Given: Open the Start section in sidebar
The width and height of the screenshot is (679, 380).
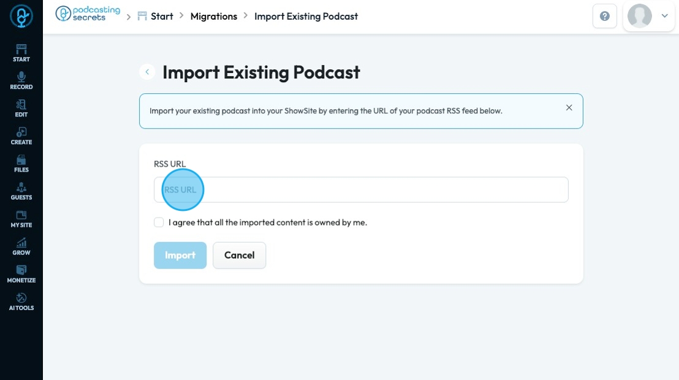Looking at the screenshot, I should pyautogui.click(x=21, y=53).
